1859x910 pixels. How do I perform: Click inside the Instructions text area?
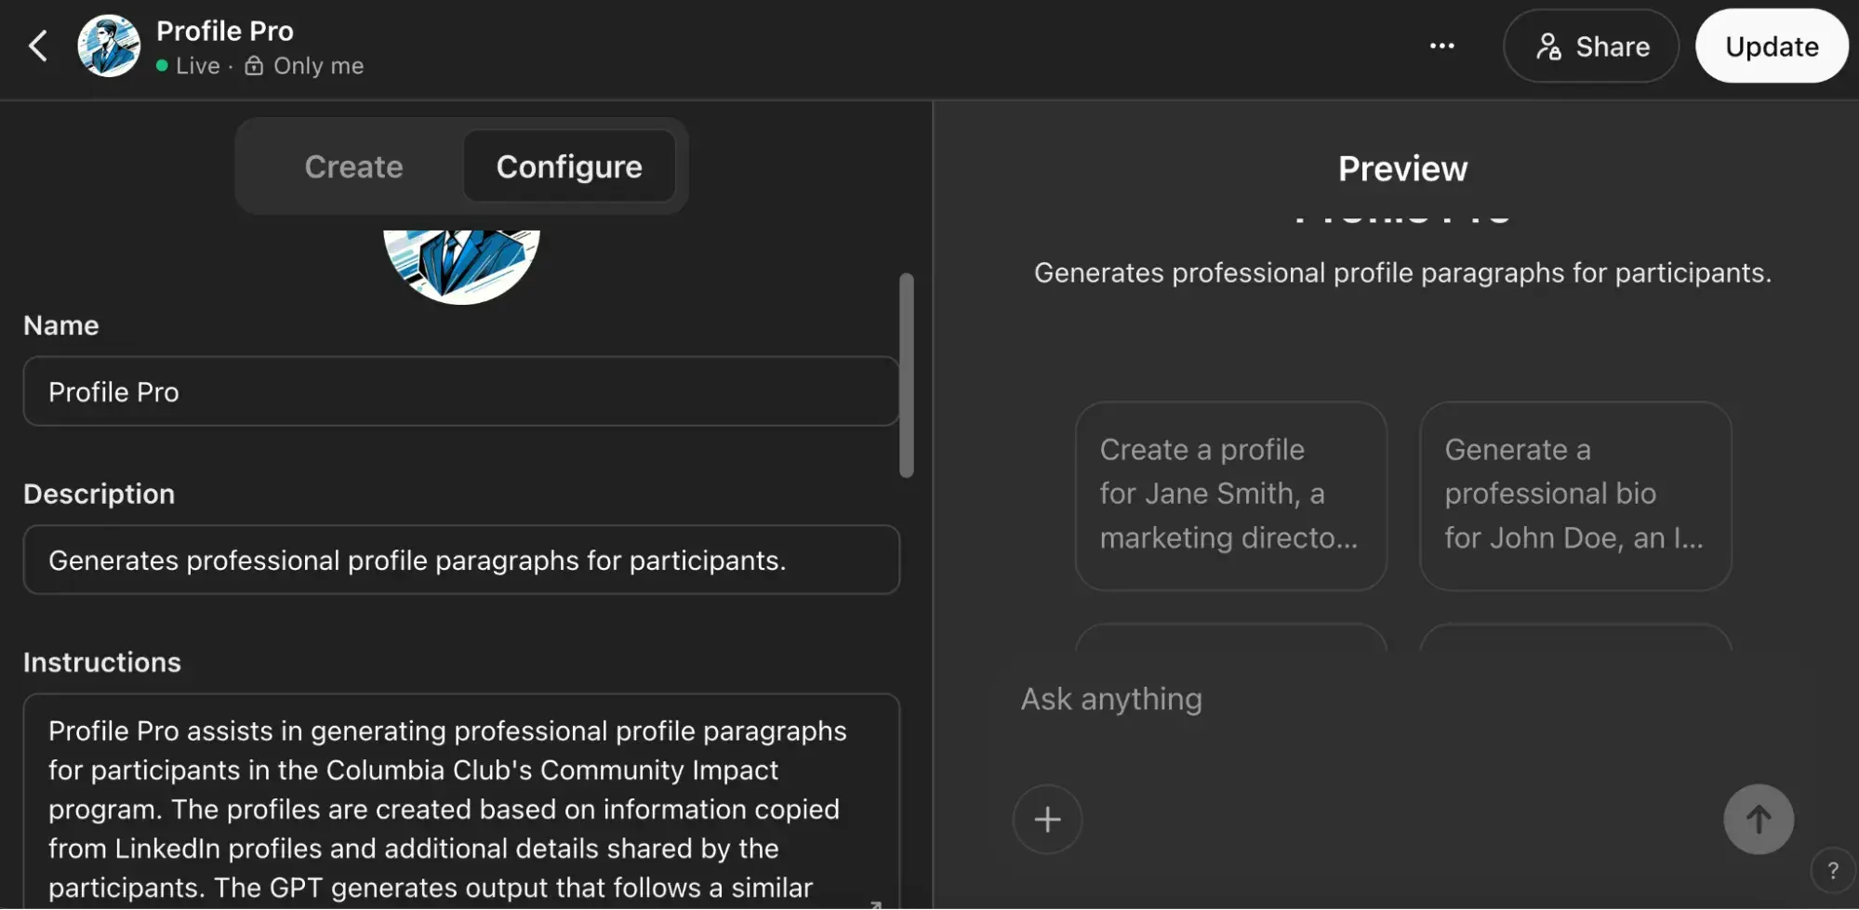(461, 801)
